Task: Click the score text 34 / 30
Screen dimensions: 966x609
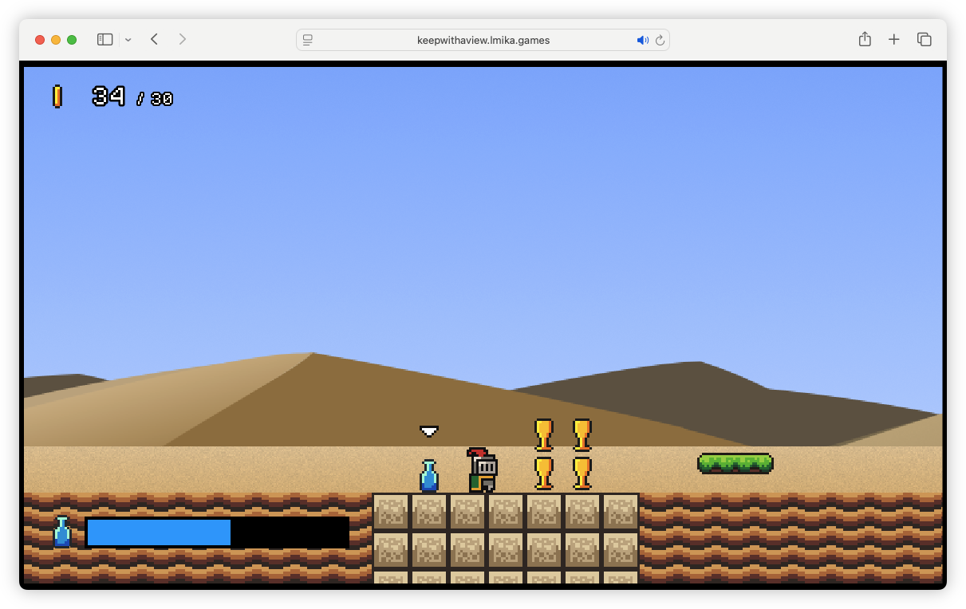Action: coord(132,96)
